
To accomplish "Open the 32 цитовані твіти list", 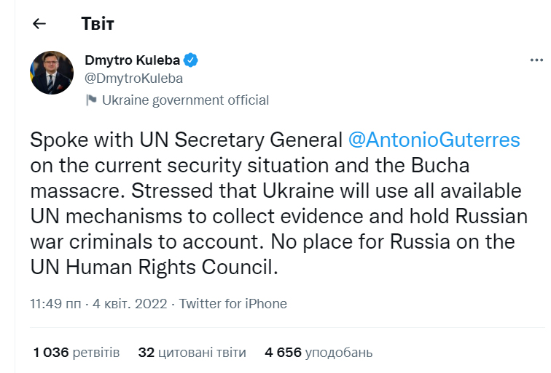I will [x=192, y=353].
